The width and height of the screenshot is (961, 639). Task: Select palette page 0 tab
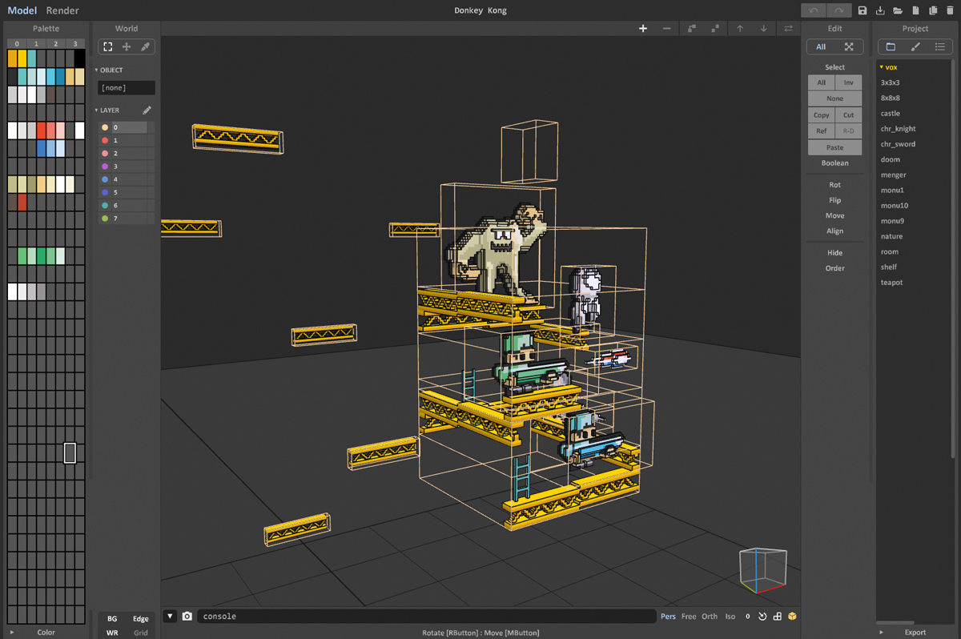[17, 43]
